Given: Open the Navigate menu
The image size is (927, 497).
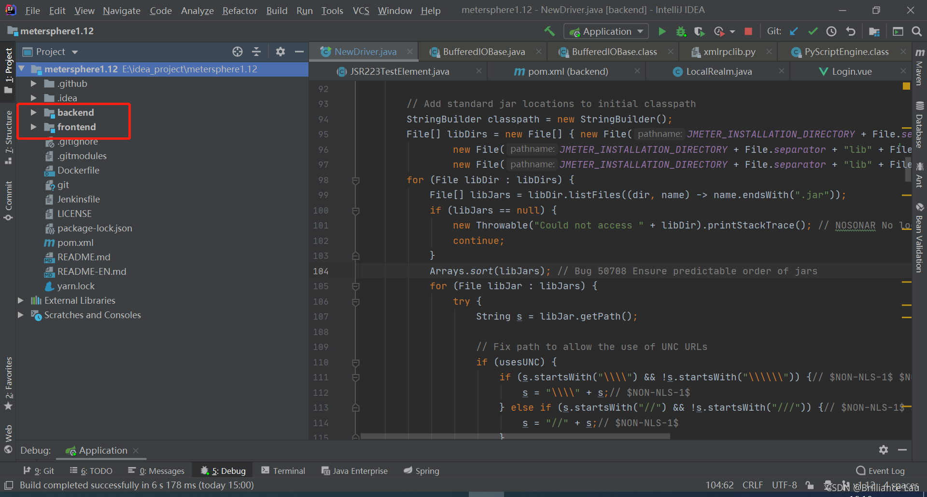Looking at the screenshot, I should tap(121, 10).
